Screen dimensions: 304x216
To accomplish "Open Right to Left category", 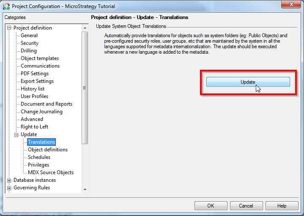I will (35, 127).
